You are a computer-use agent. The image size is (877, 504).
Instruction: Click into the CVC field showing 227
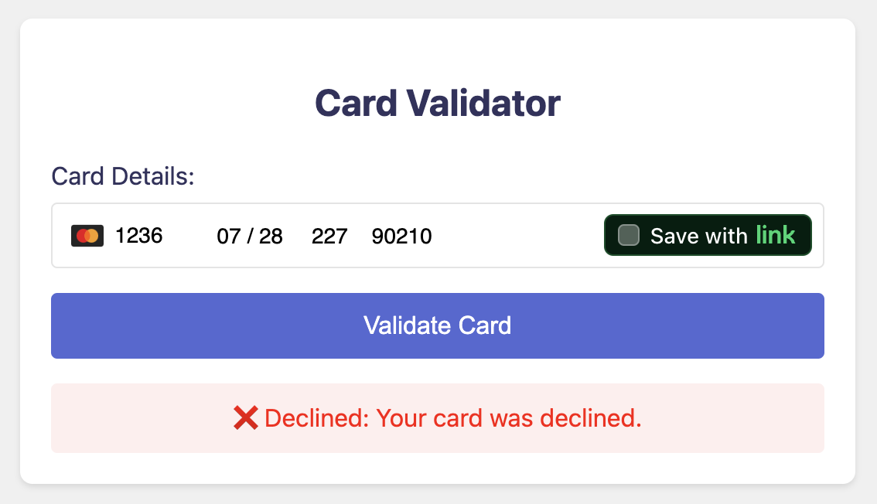[329, 236]
